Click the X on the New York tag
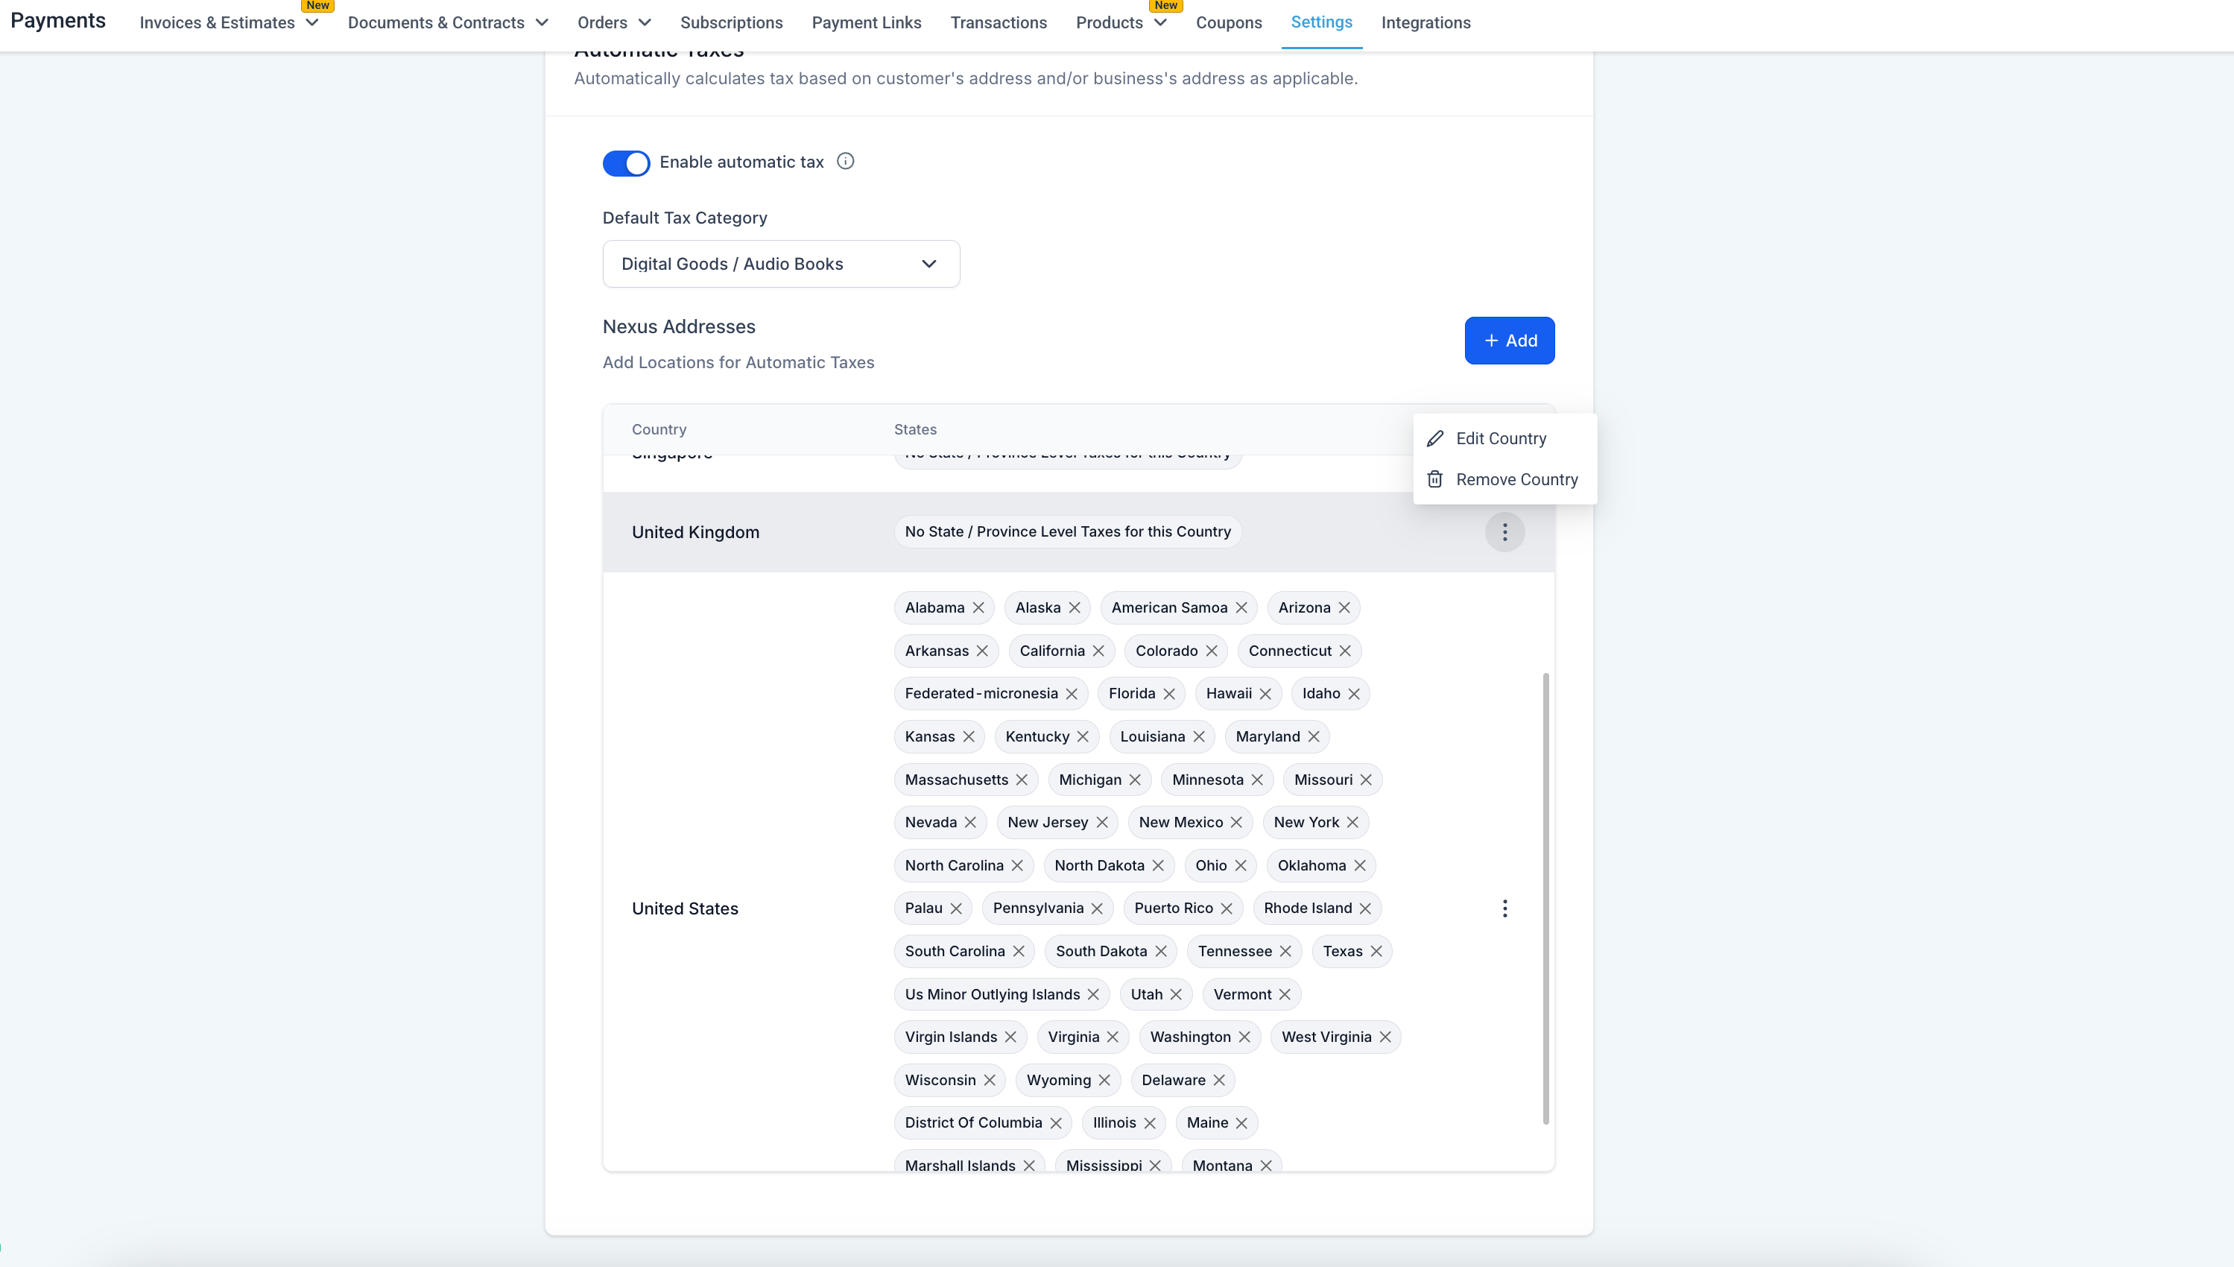2234x1267 pixels. pyautogui.click(x=1352, y=822)
